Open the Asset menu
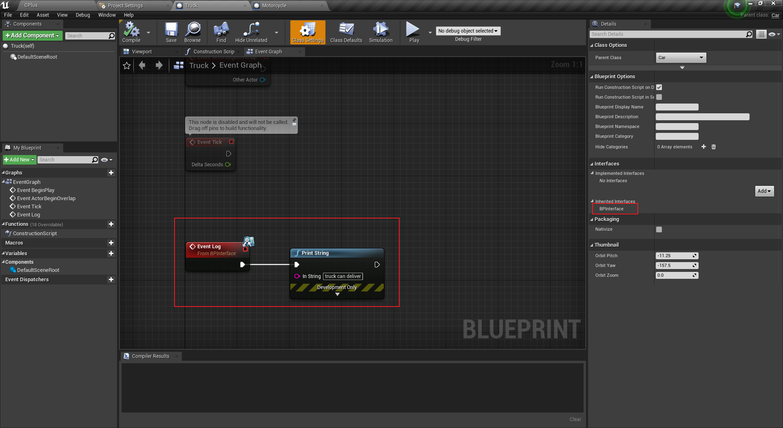This screenshot has height=428, width=783. 43,15
